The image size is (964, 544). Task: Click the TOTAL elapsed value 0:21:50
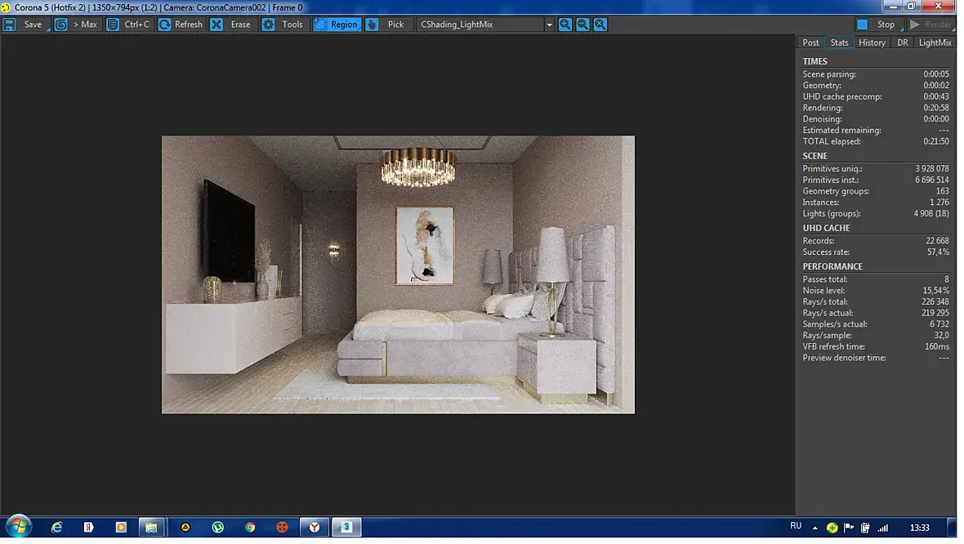point(935,141)
